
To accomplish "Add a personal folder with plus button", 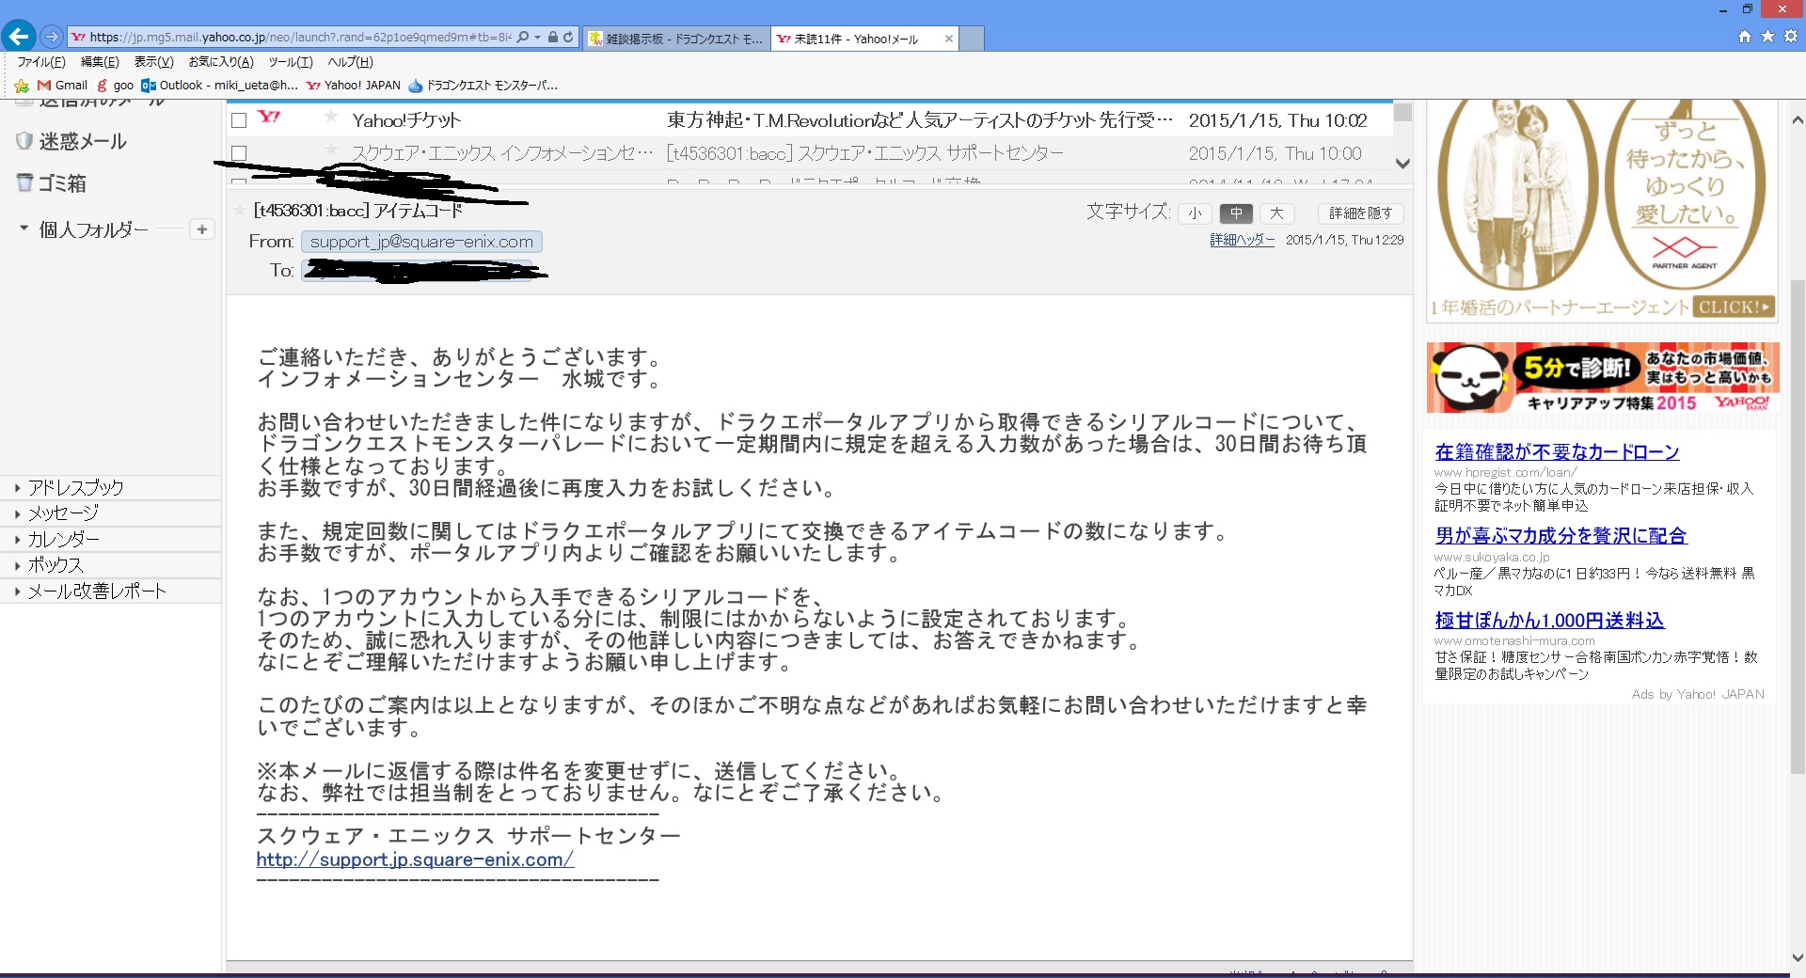I will (x=202, y=229).
